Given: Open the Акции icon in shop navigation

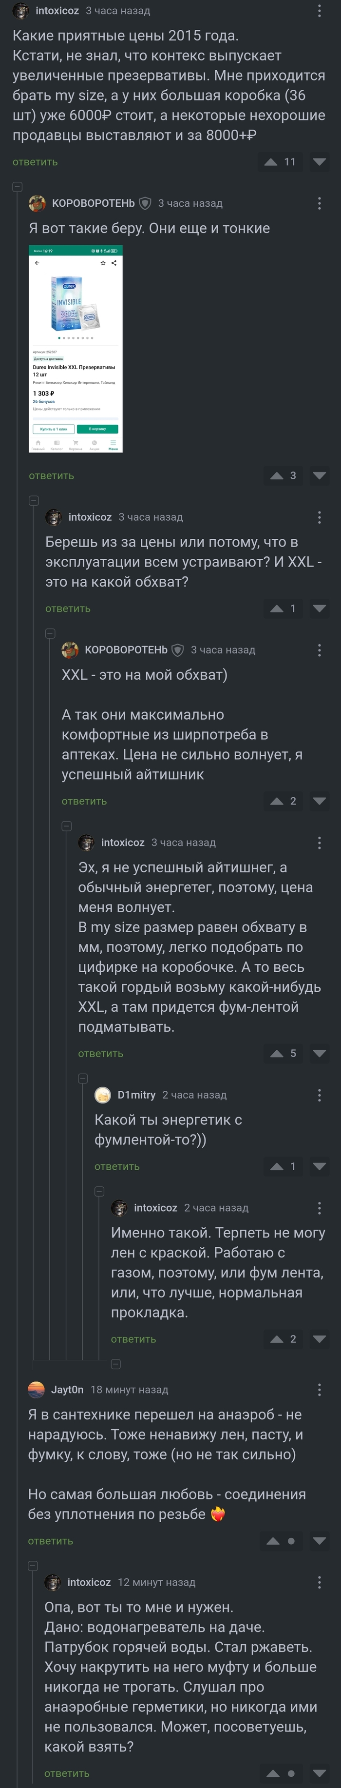Looking at the screenshot, I should point(94,444).
